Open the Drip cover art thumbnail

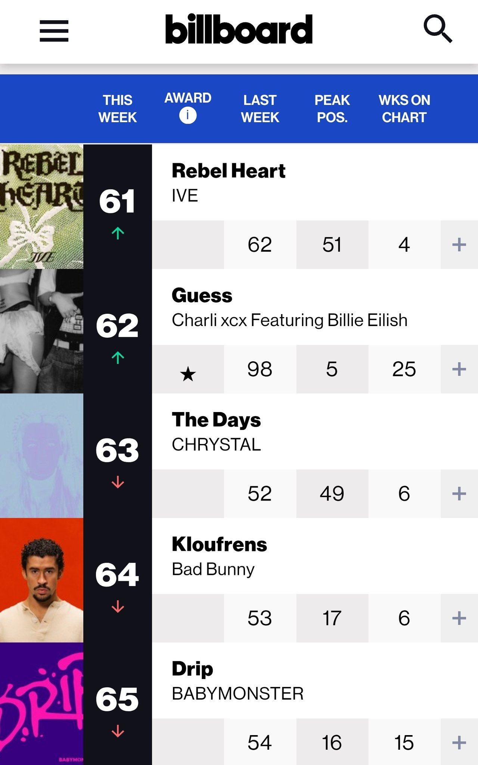[x=41, y=704]
